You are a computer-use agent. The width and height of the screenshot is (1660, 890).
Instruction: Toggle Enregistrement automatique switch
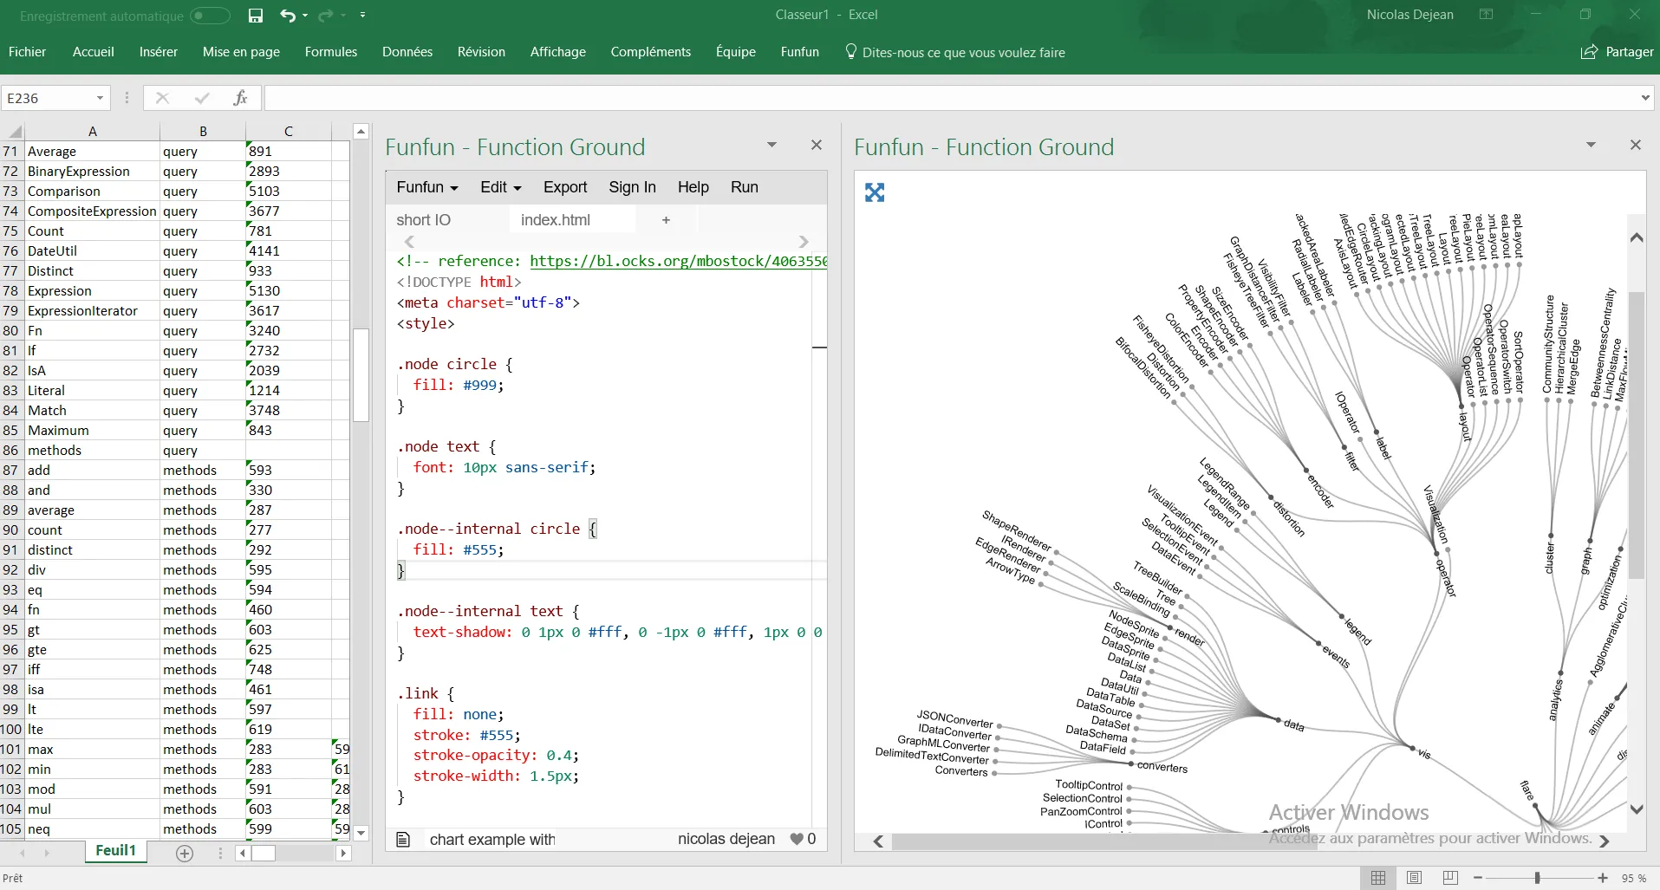tap(210, 16)
